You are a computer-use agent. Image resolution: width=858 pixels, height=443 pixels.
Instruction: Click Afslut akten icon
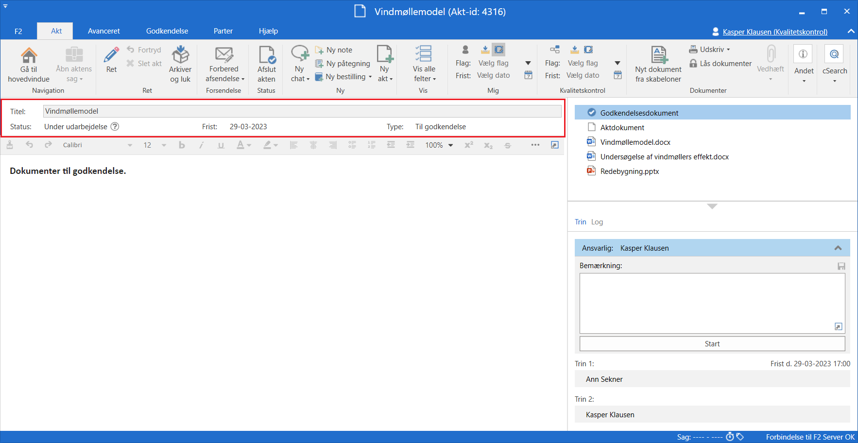[x=267, y=55]
